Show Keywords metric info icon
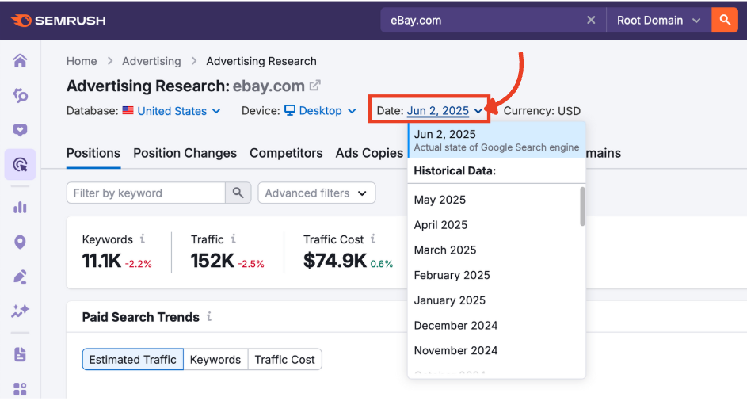The width and height of the screenshot is (747, 401). (142, 239)
